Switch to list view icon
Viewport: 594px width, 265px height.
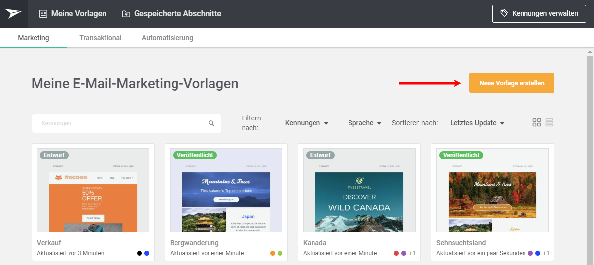[550, 122]
